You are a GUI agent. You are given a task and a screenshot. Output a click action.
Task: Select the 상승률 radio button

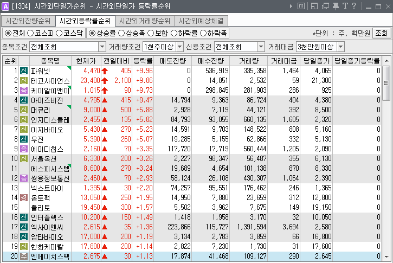point(92,33)
